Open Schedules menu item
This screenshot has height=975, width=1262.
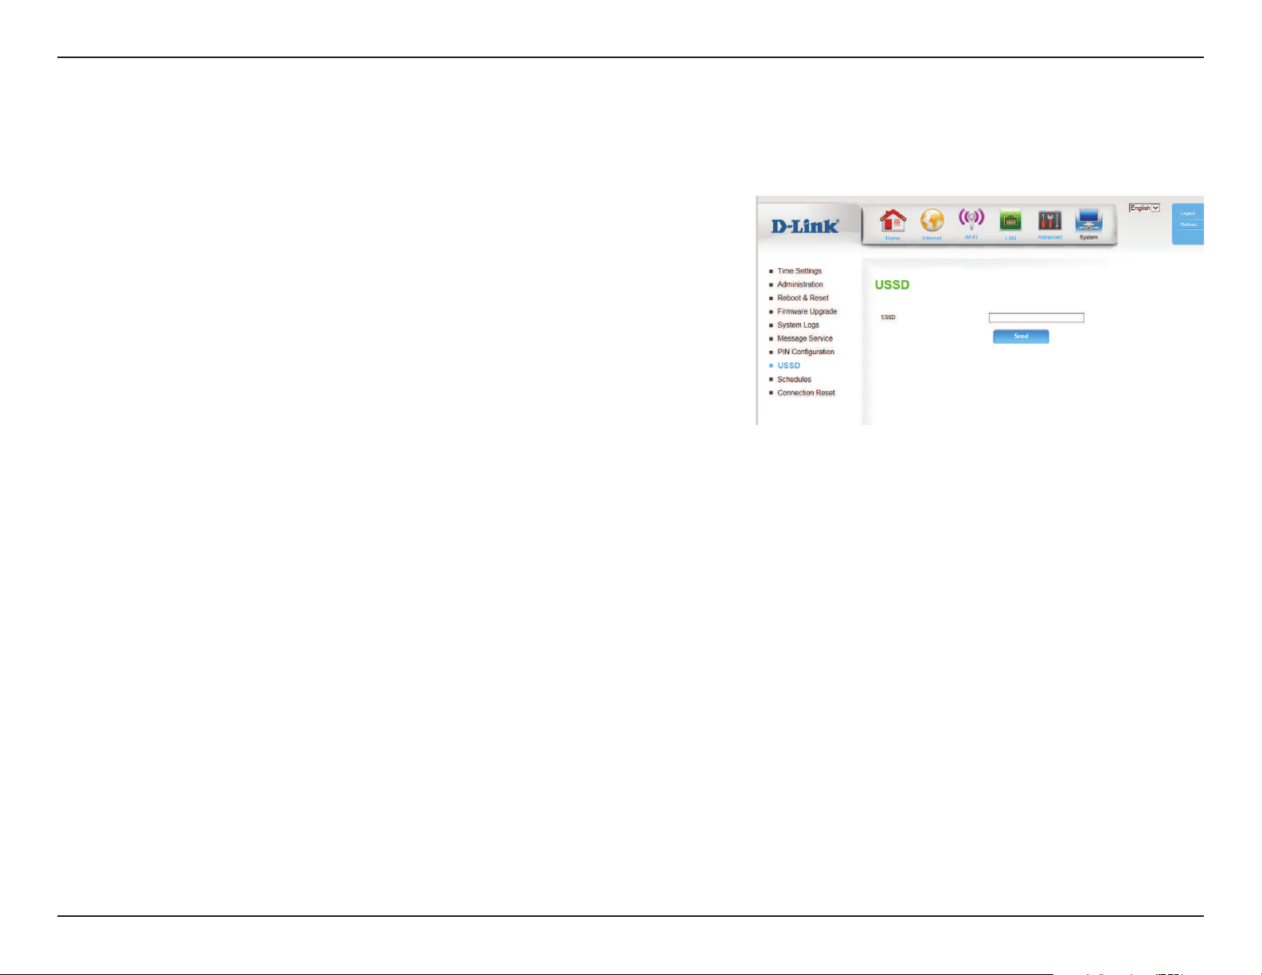click(794, 379)
